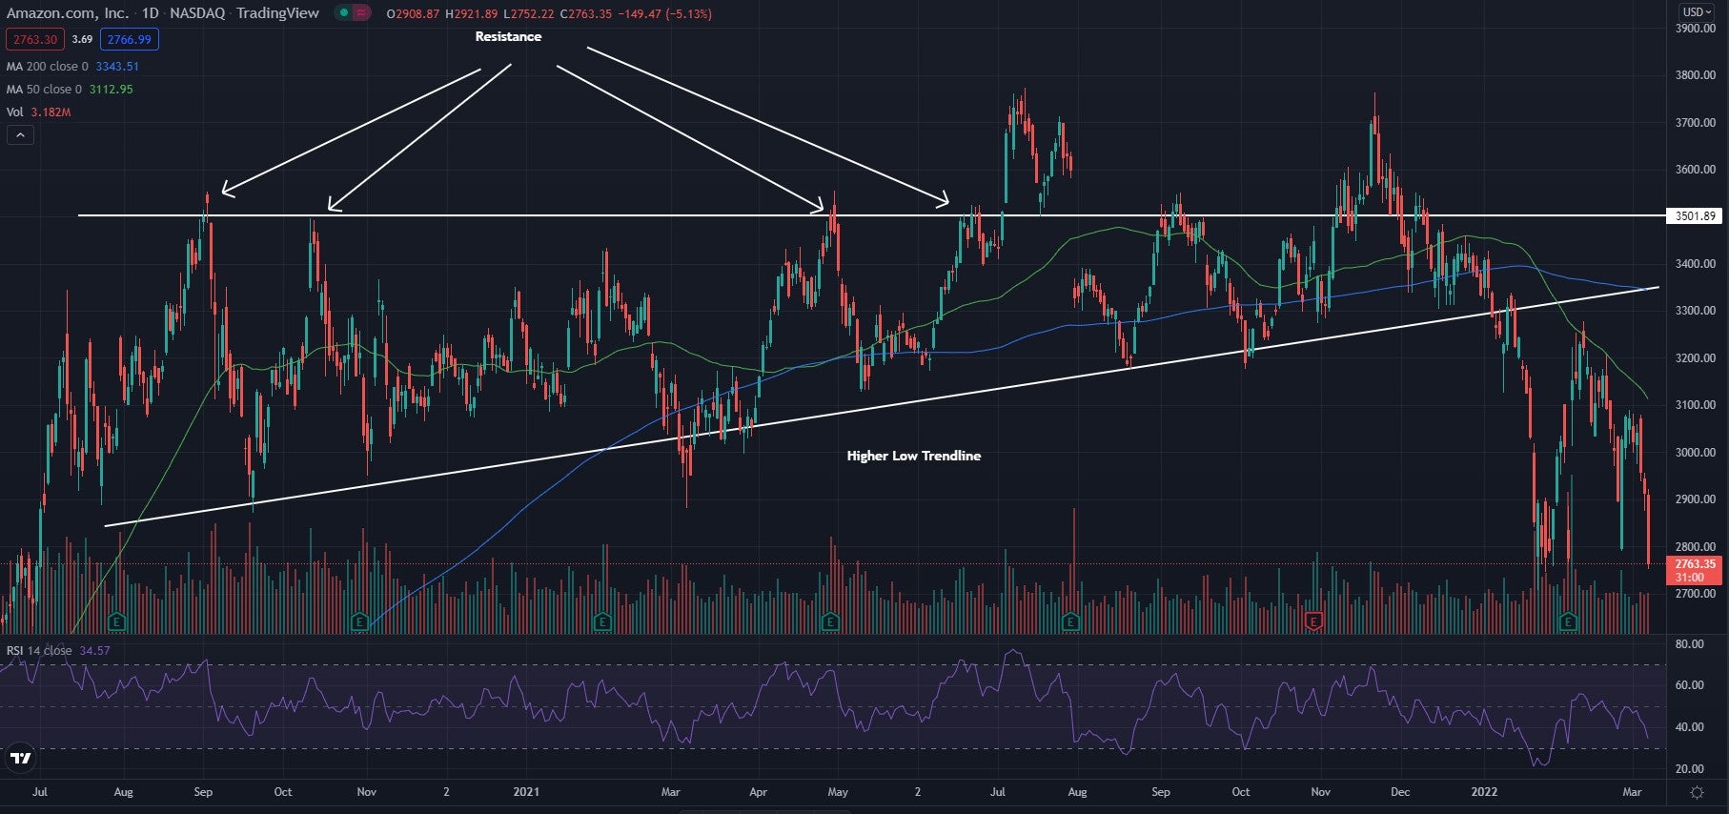Open chart settings gear on the time axis

(x=1697, y=792)
